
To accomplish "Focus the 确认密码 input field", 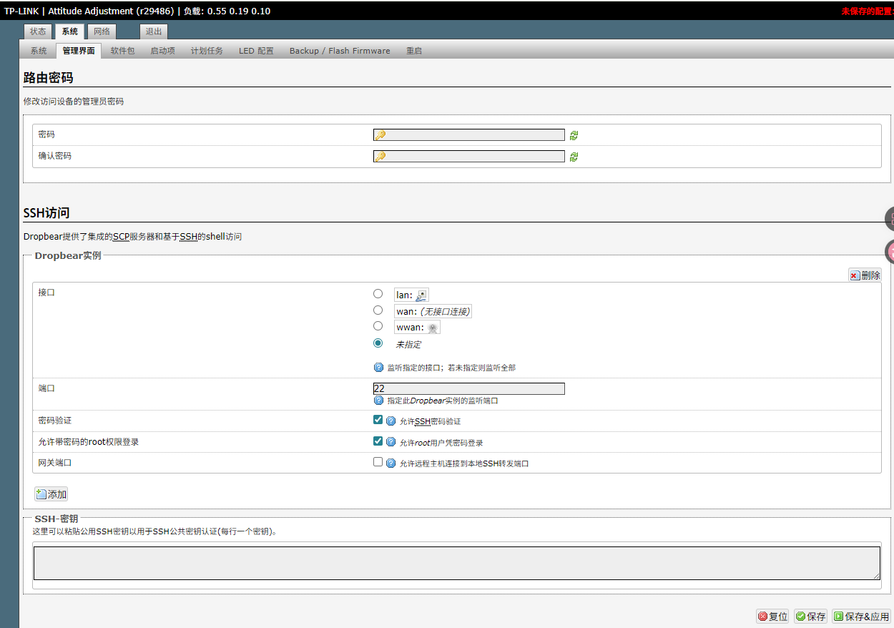I will pos(468,157).
